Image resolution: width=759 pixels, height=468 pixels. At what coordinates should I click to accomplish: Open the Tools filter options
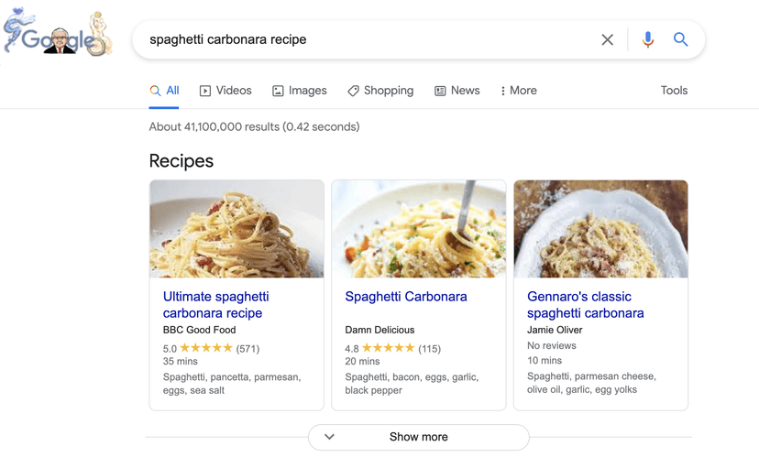point(674,91)
